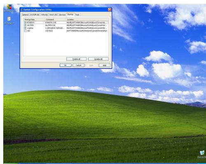Switch to the BOOT.INI tab

pyautogui.click(x=54, y=15)
